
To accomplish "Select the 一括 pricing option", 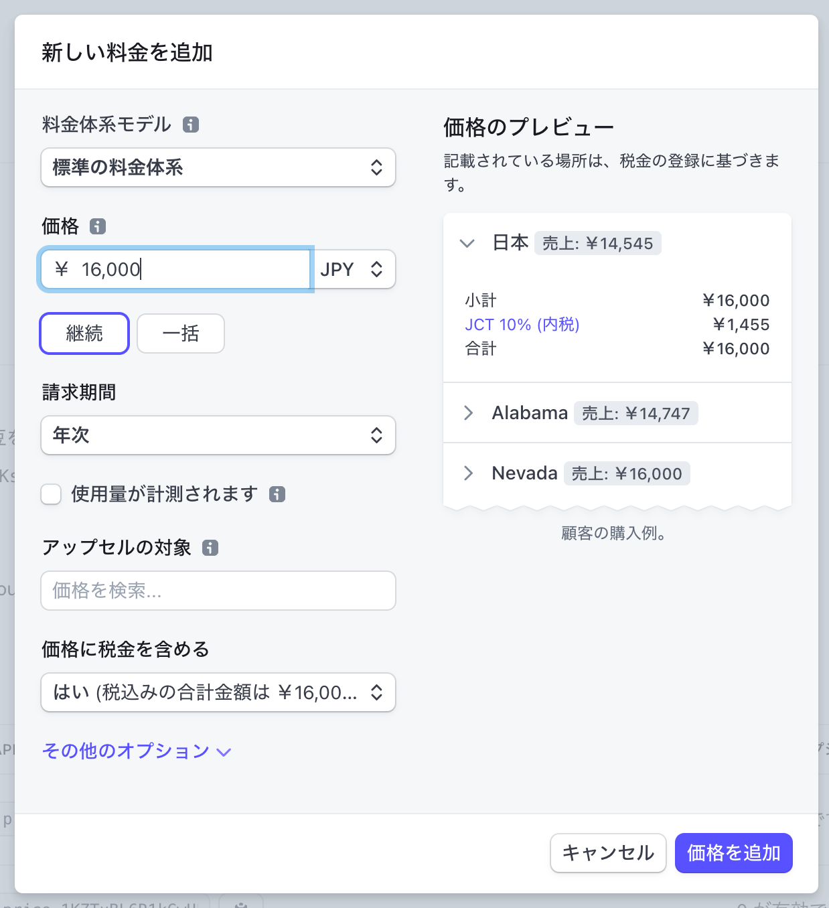I will (180, 333).
